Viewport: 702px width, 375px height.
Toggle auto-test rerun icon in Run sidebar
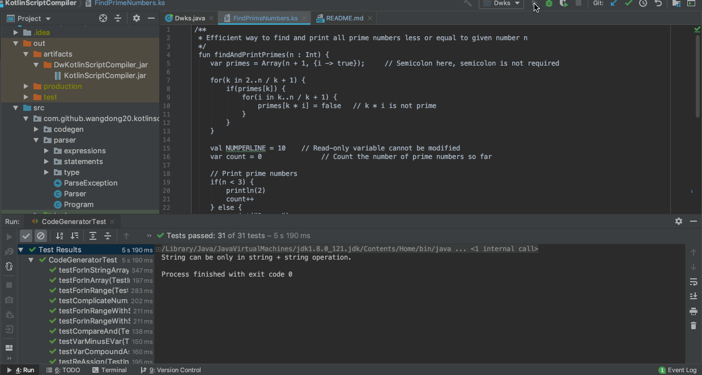(9, 266)
